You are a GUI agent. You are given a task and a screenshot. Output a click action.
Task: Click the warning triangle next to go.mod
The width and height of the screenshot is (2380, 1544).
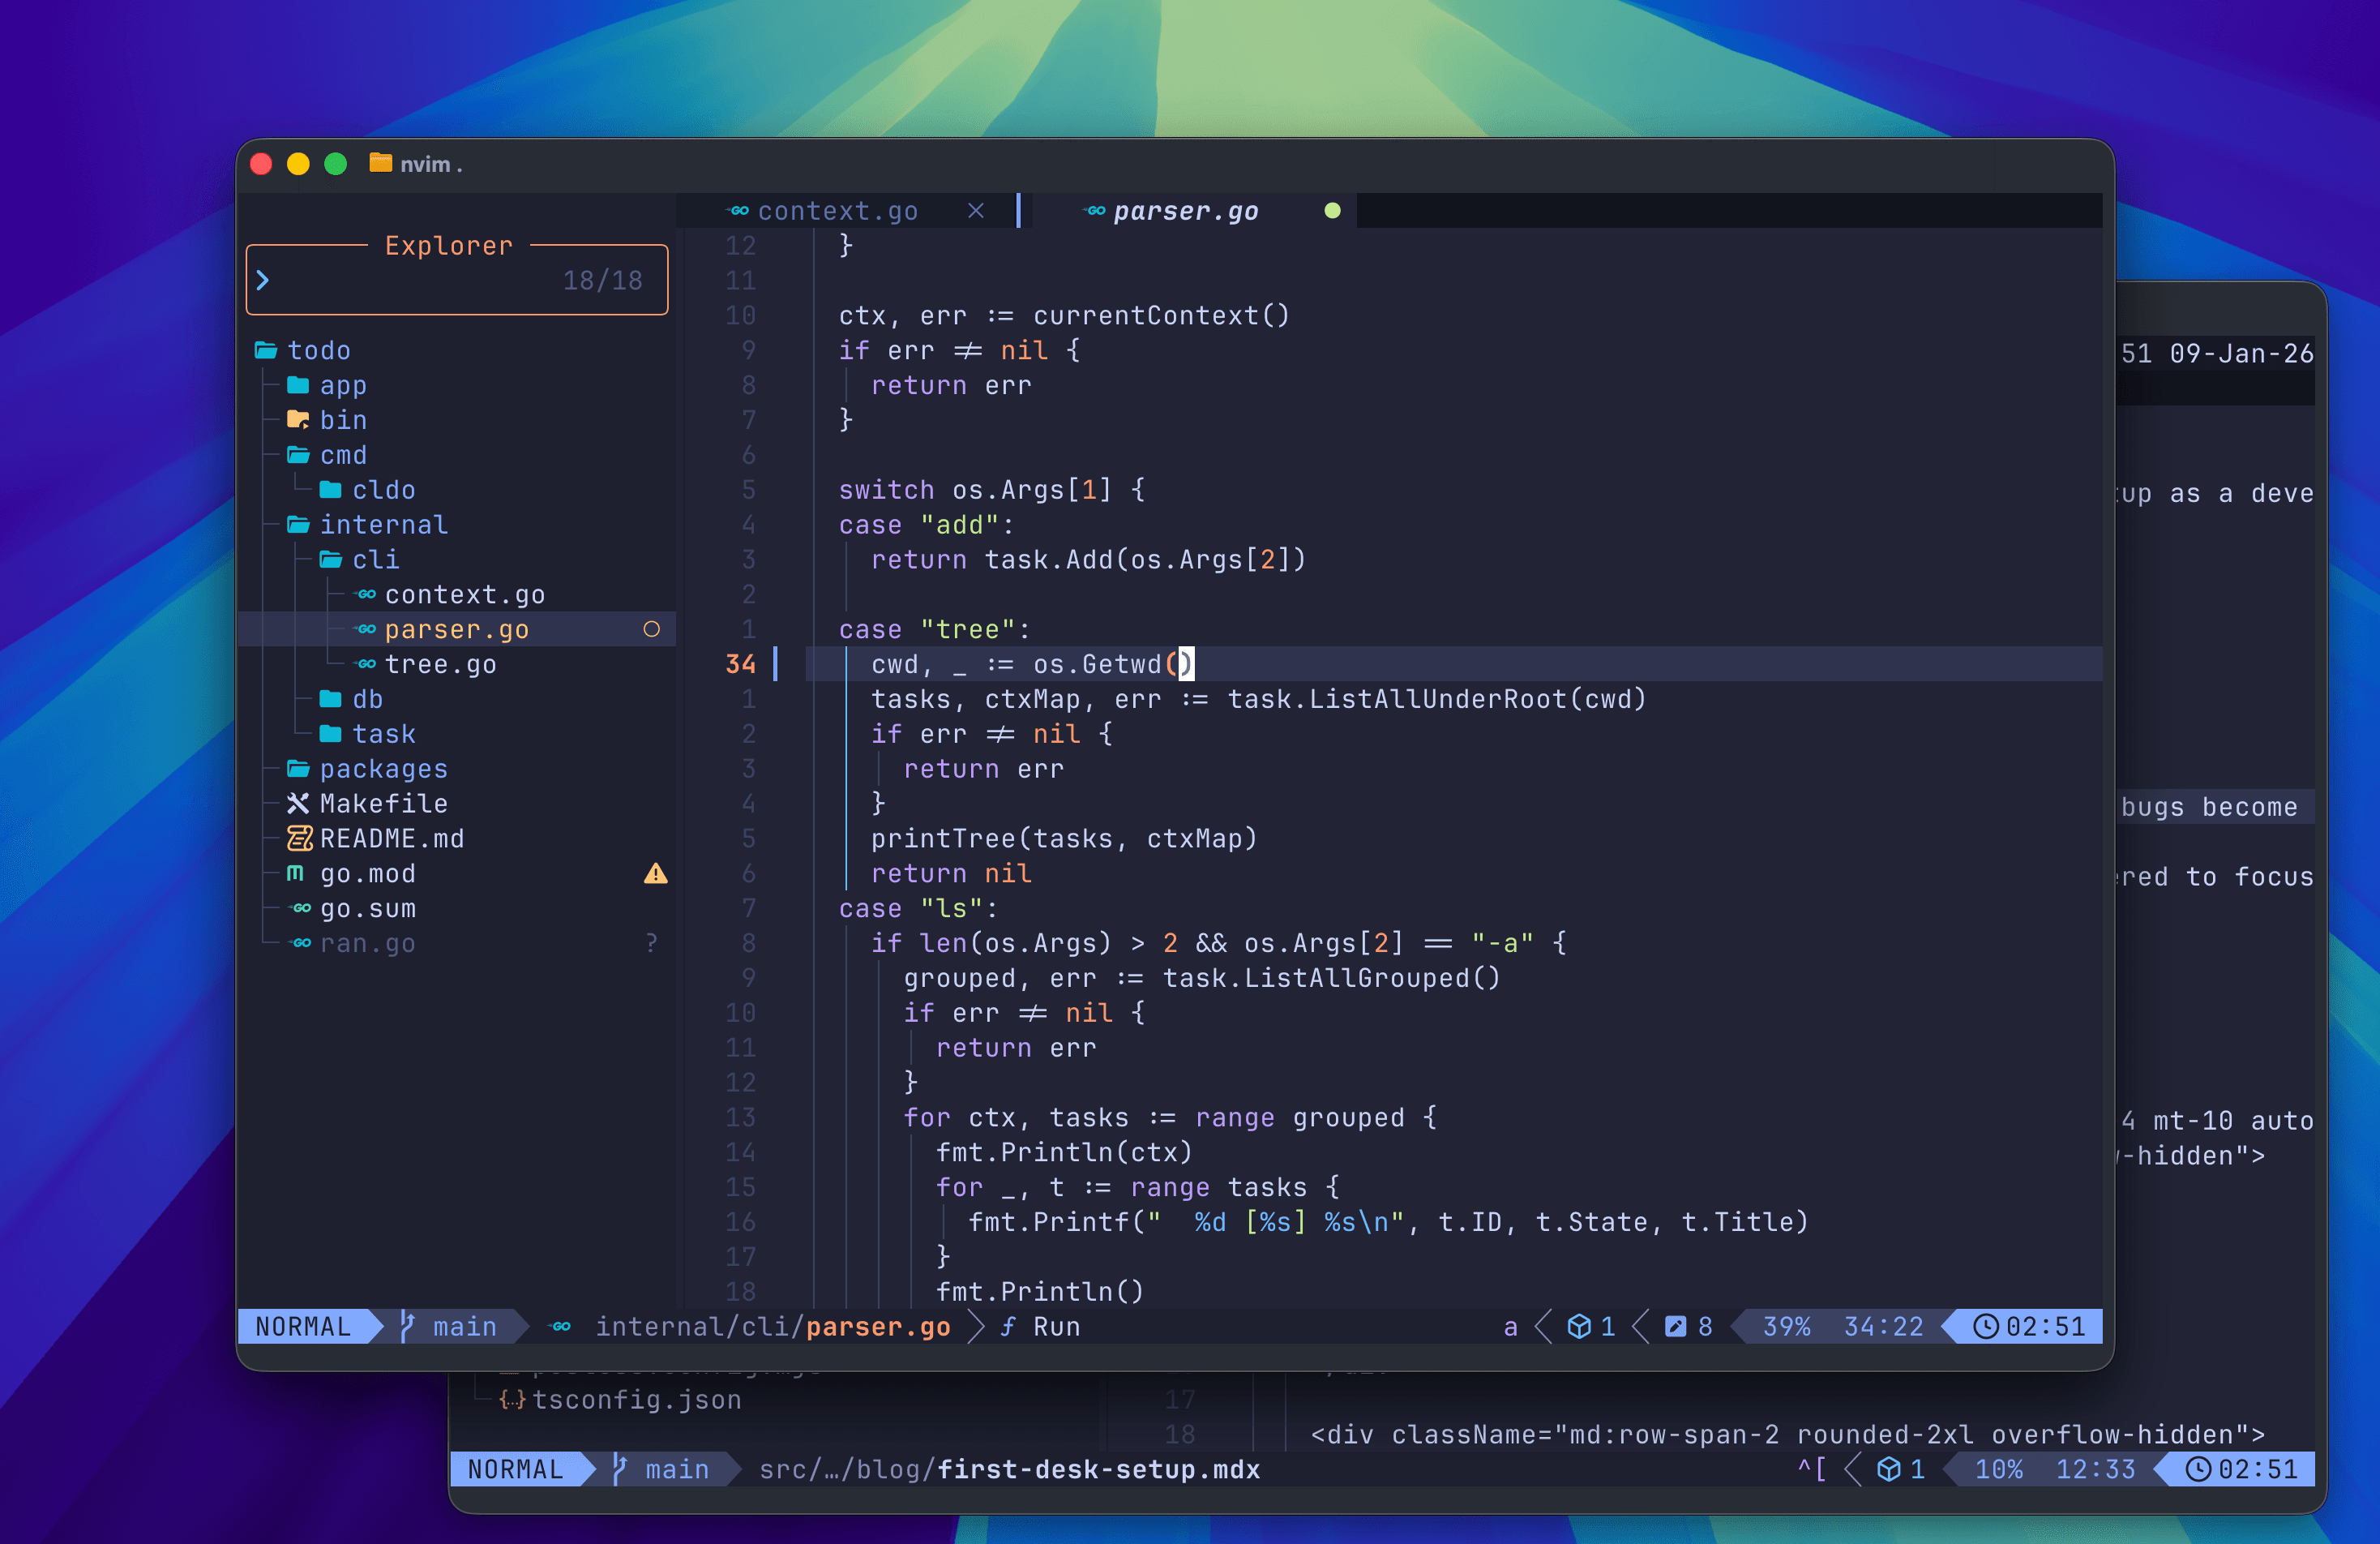point(656,873)
